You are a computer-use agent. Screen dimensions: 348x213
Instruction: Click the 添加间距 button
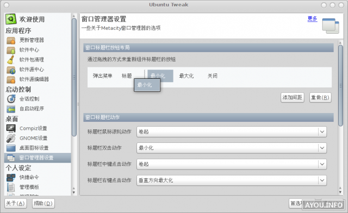[x=293, y=97]
